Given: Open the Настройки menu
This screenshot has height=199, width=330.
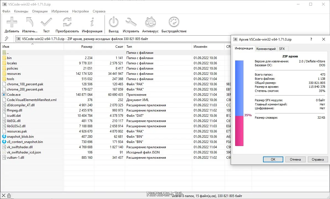Looking at the screenshot, I should 80,11.
